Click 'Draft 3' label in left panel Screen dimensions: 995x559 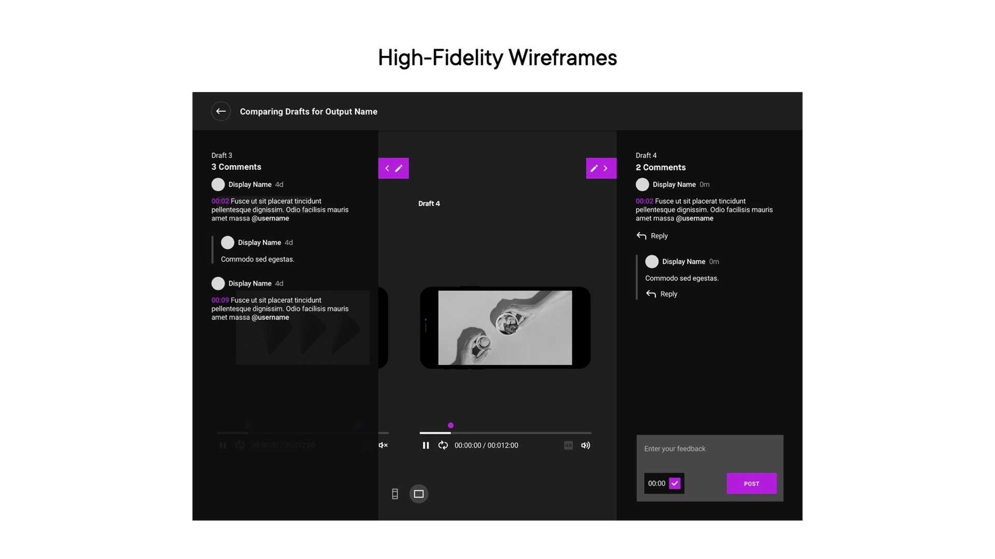[222, 155]
